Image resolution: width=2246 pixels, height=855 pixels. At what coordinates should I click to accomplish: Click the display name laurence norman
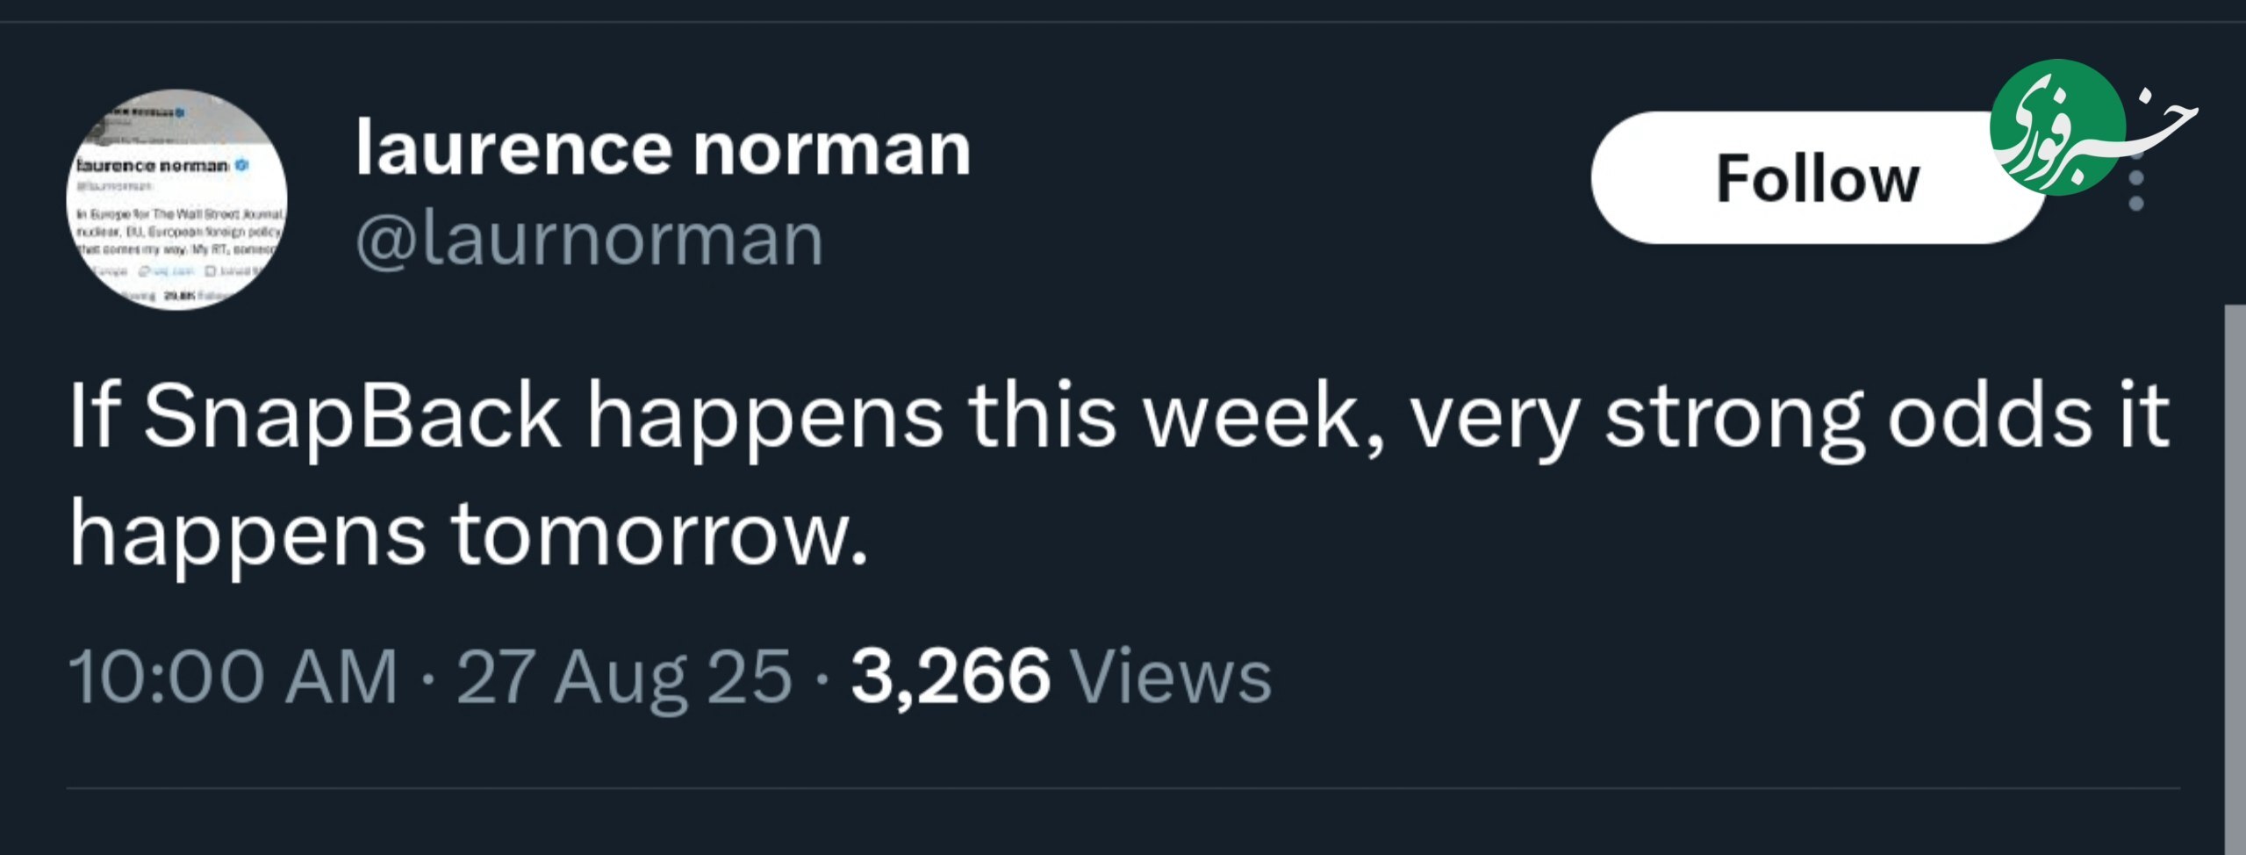[663, 149]
